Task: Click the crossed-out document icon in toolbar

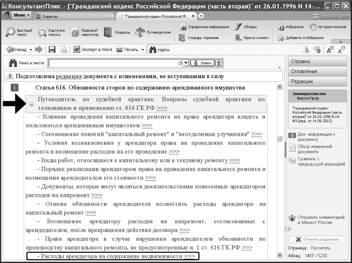Action: tap(317, 50)
